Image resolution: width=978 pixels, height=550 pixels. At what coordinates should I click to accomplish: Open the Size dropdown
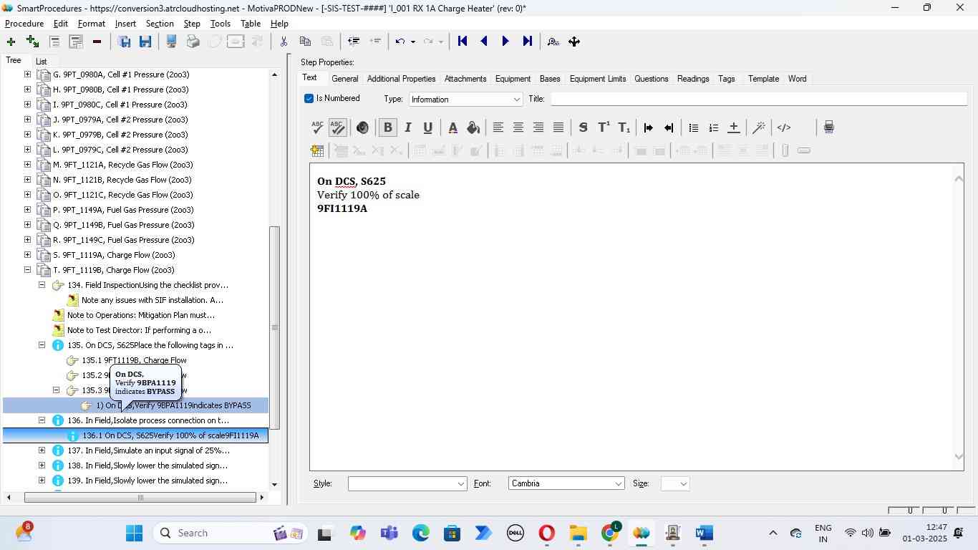pos(683,484)
